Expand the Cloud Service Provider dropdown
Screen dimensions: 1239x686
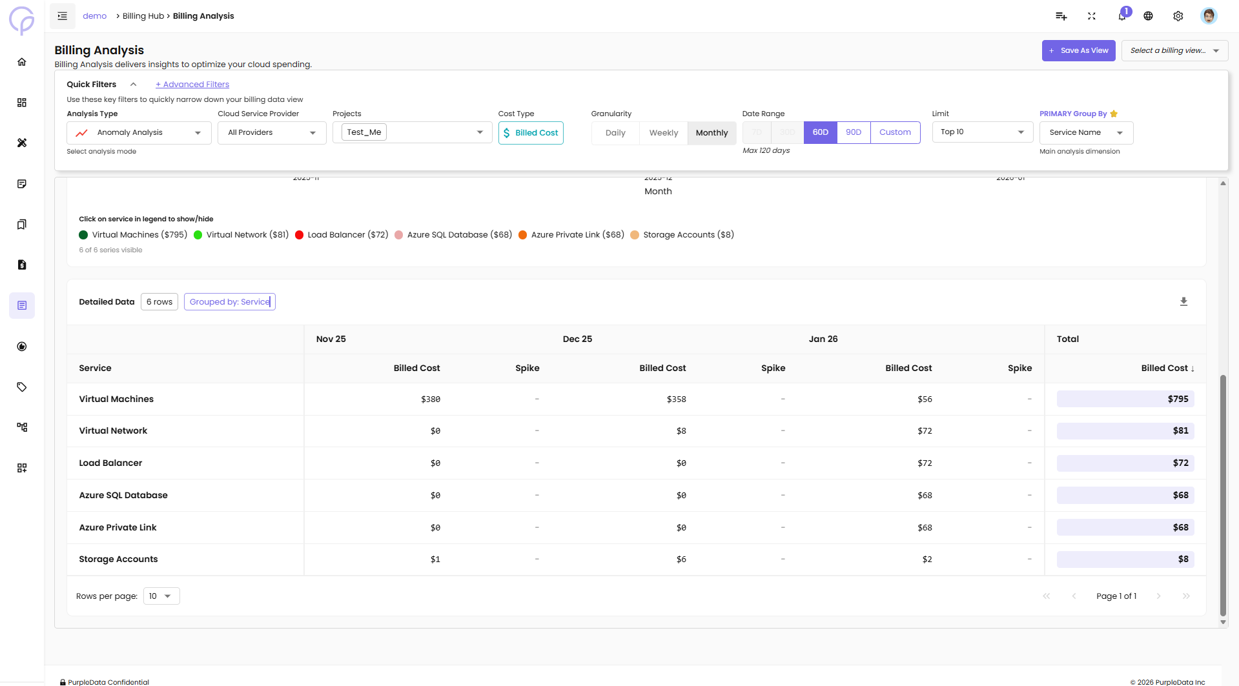click(272, 133)
